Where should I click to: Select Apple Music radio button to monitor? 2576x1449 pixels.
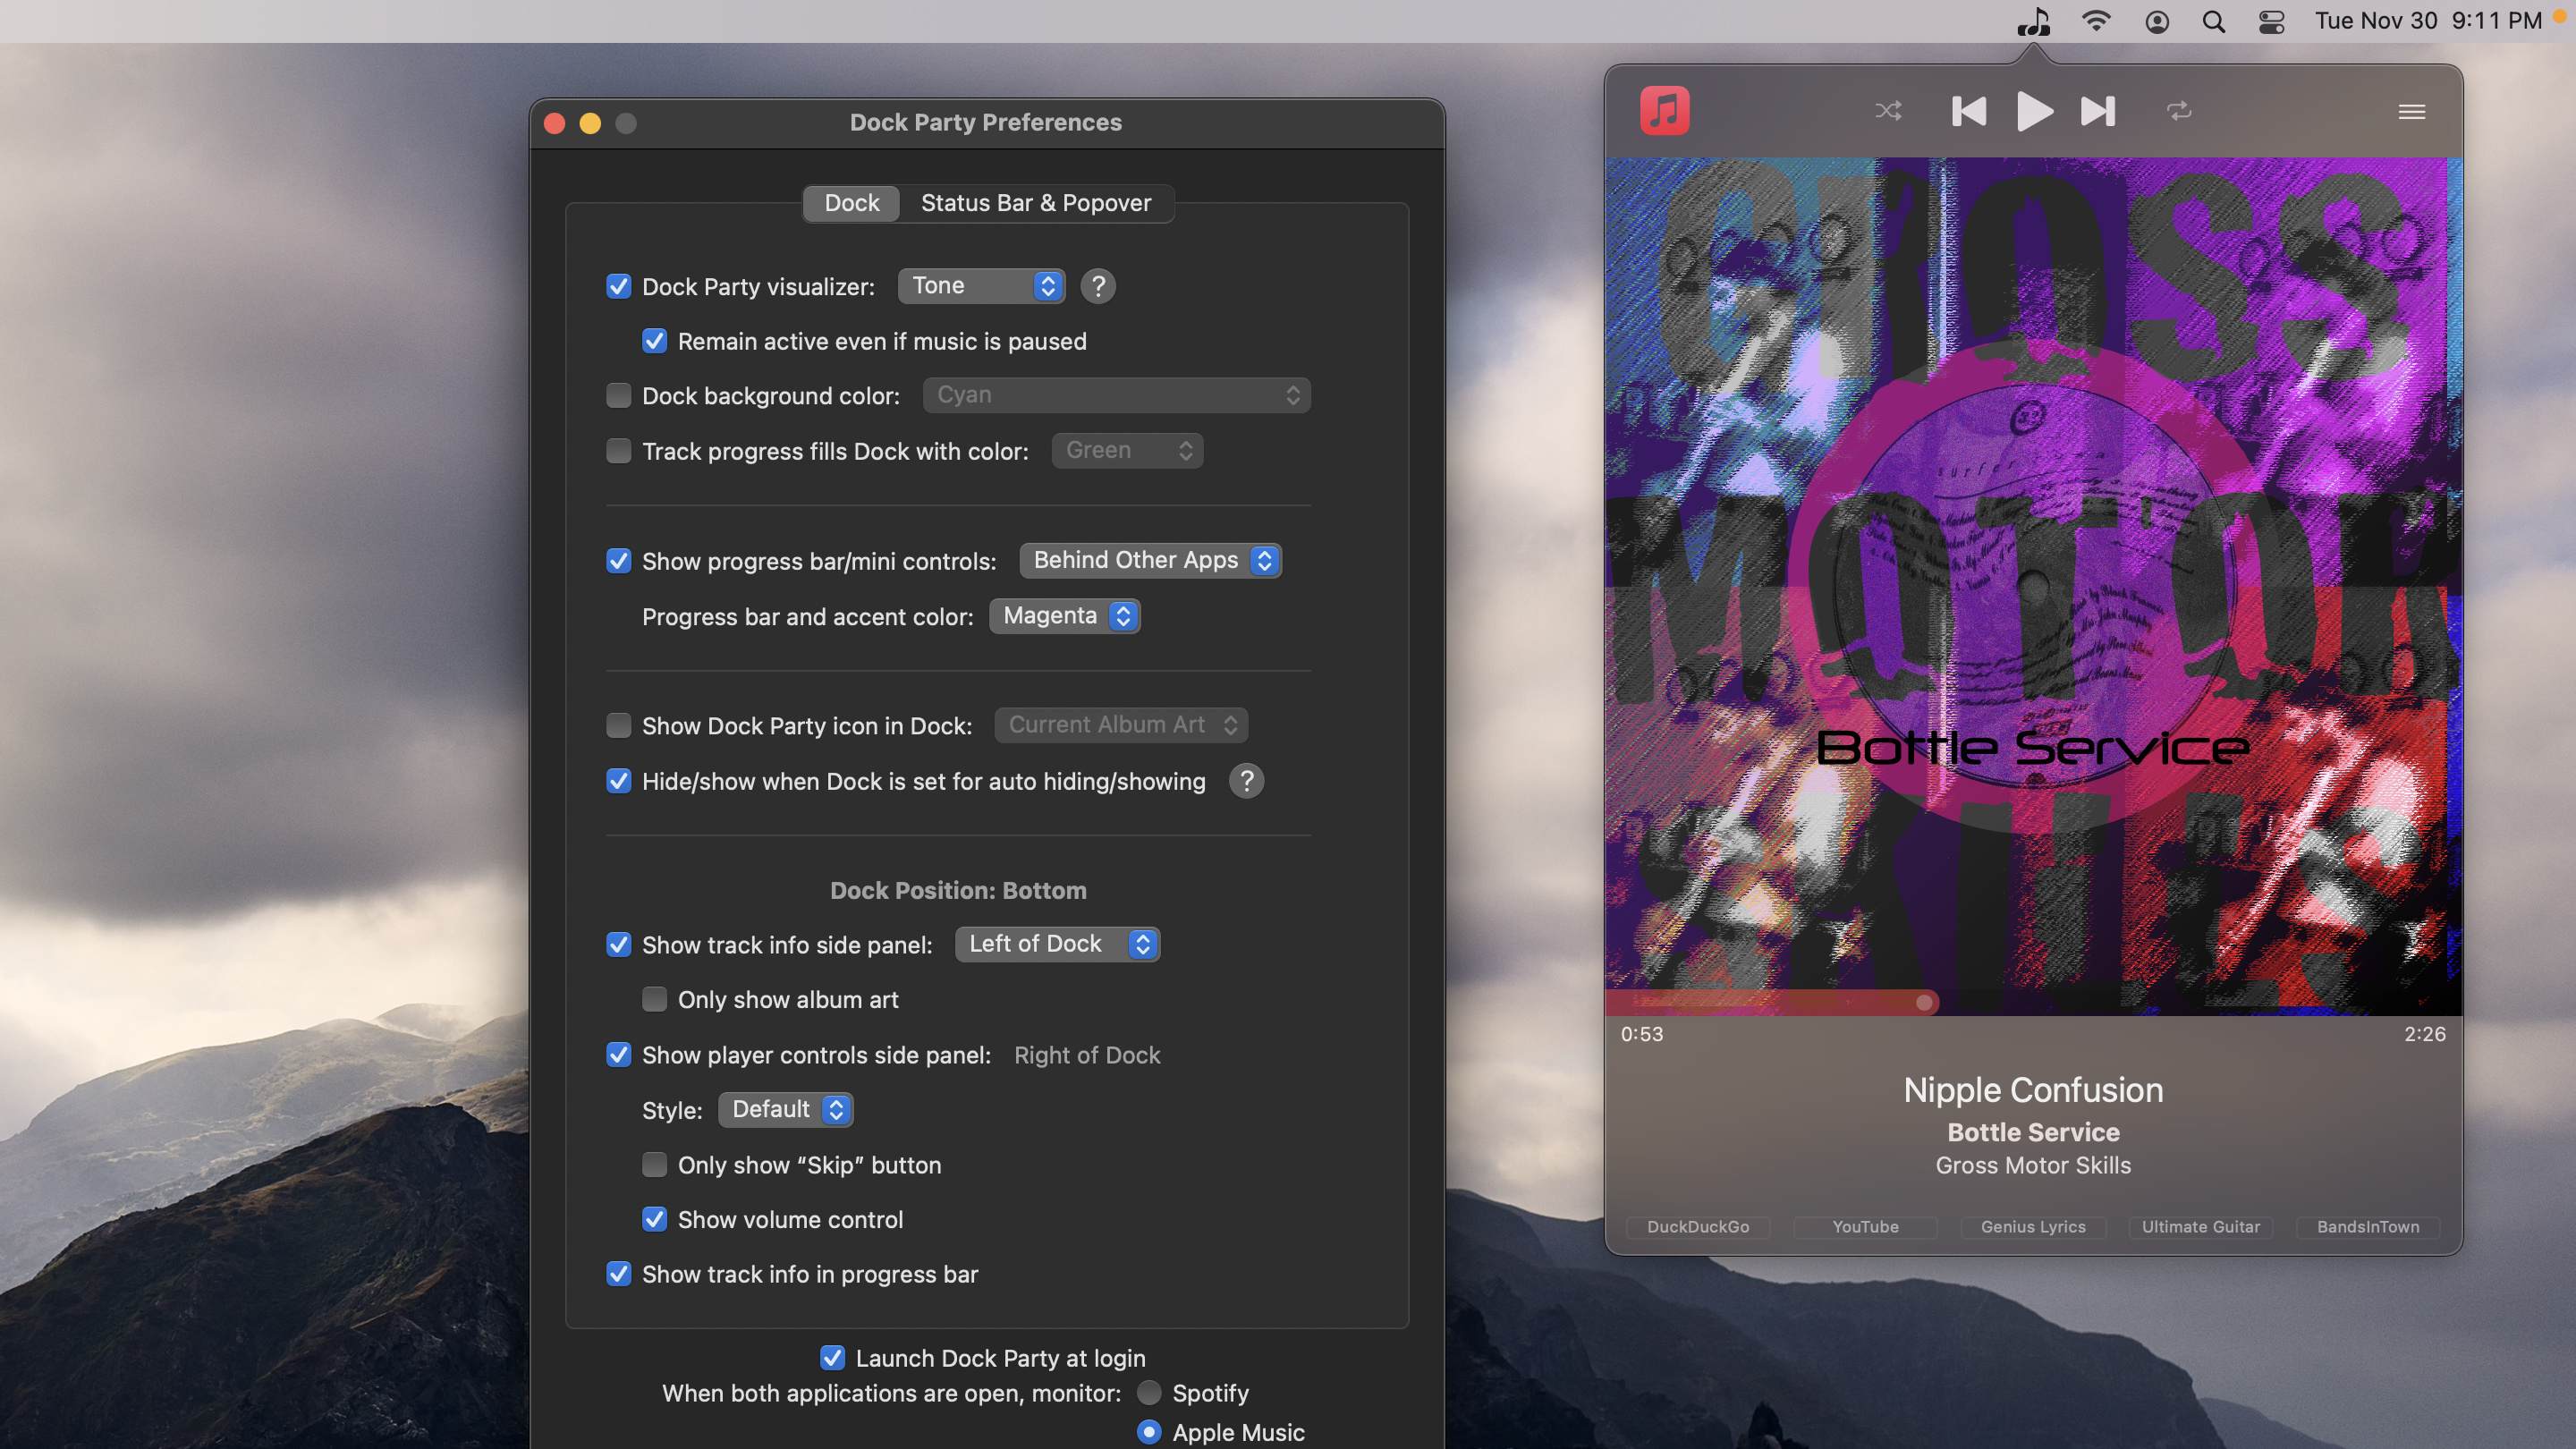[x=1149, y=1432]
